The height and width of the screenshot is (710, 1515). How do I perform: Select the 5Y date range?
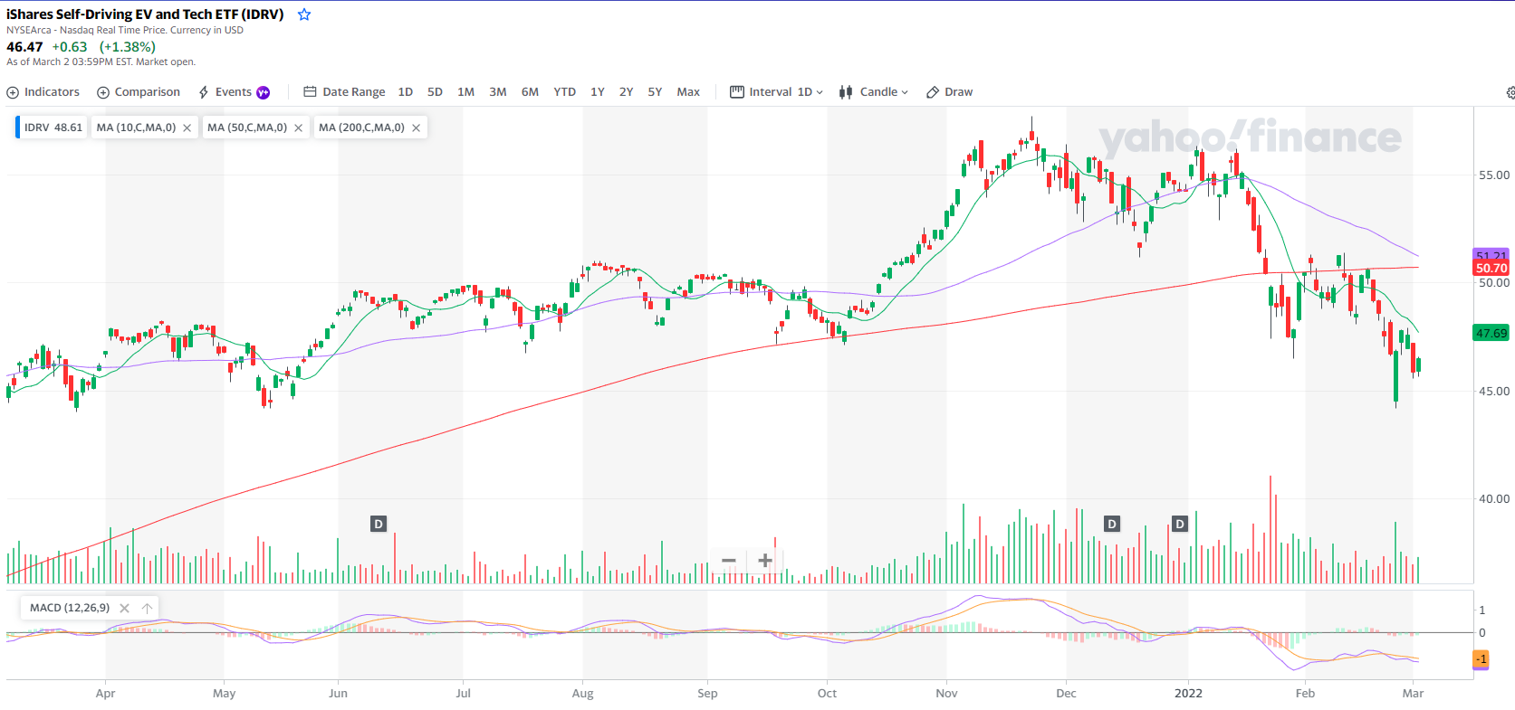tap(655, 92)
